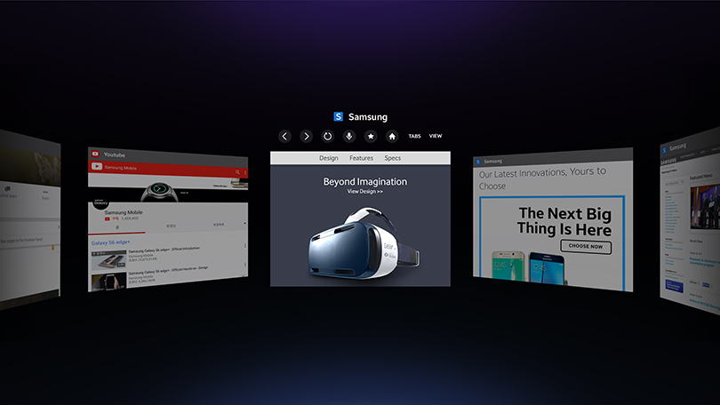This screenshot has width=720, height=405.
Task: Click the View Design >> link
Action: [365, 192]
